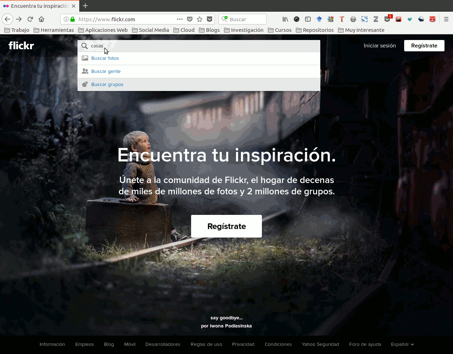Open Condiciones footer link
This screenshot has width=453, height=354.
(278, 344)
